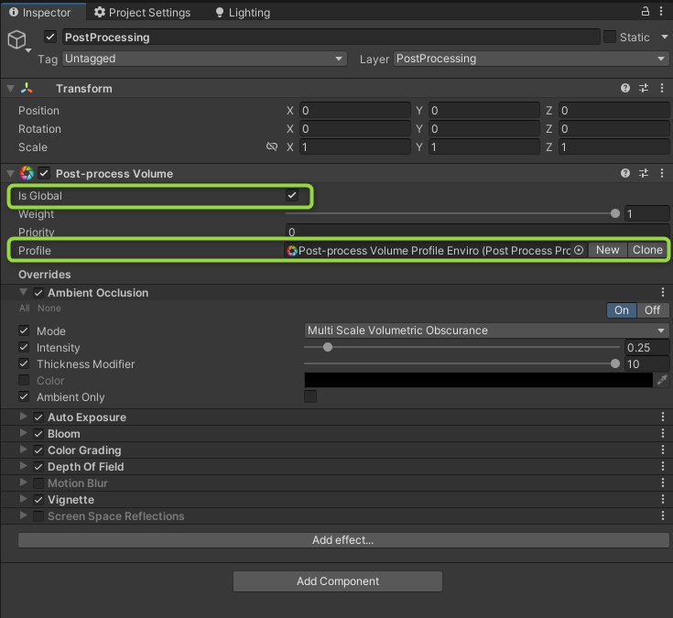Image resolution: width=673 pixels, height=618 pixels.
Task: Enable the Motion Blur override checkbox
Action: 38,483
